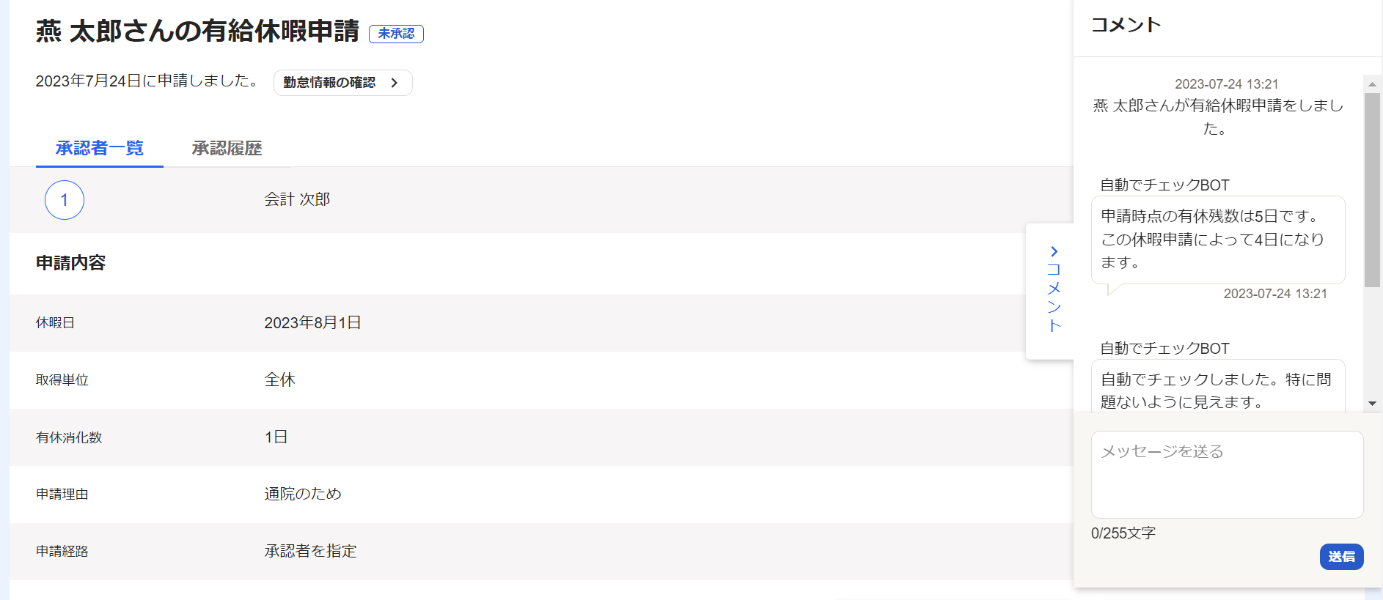Toggle the vertical コメント side tab

pyautogui.click(x=1050, y=292)
